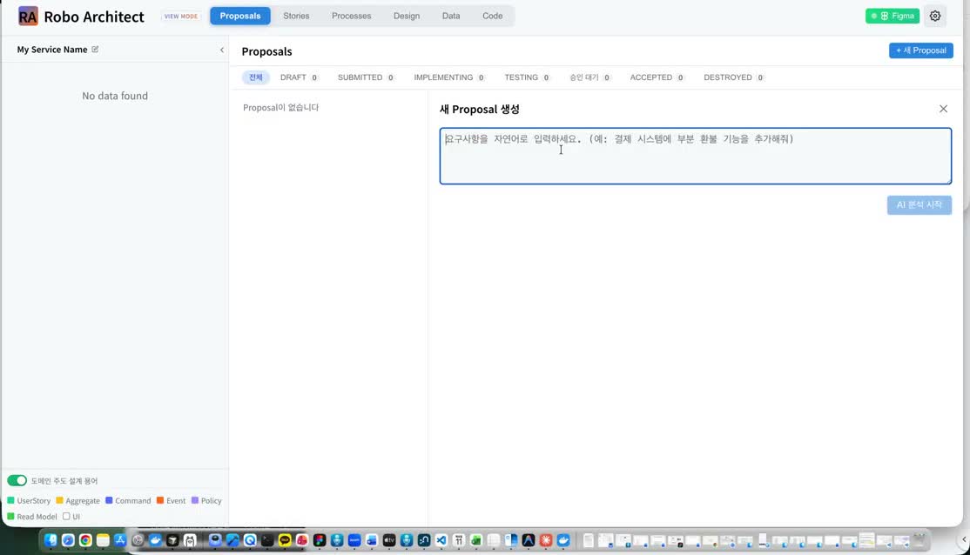Image resolution: width=970 pixels, height=555 pixels.
Task: Click the 'Proposal이 없습니다' message
Action: coord(281,108)
